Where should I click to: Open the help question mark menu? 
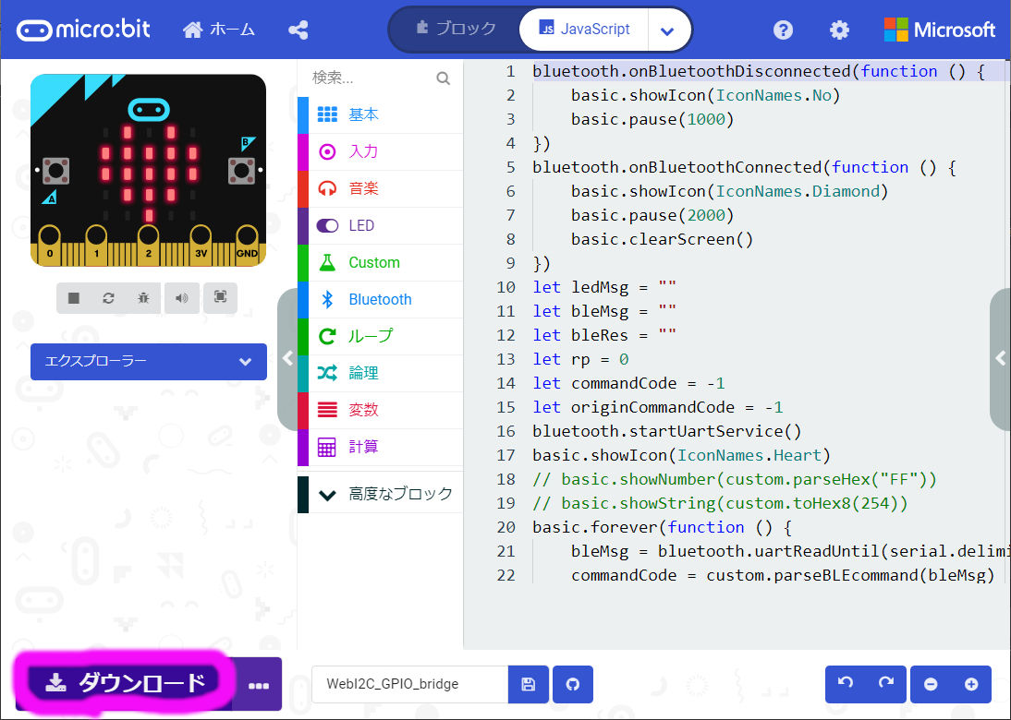pos(783,30)
